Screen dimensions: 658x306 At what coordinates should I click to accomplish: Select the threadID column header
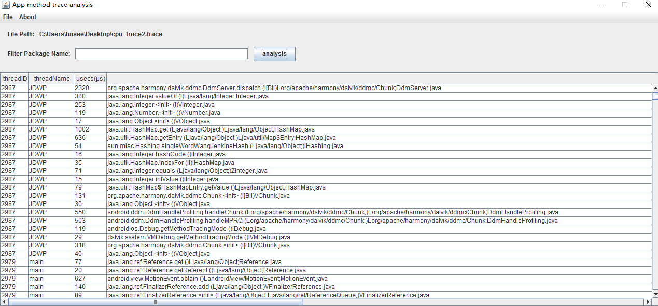[x=14, y=79]
